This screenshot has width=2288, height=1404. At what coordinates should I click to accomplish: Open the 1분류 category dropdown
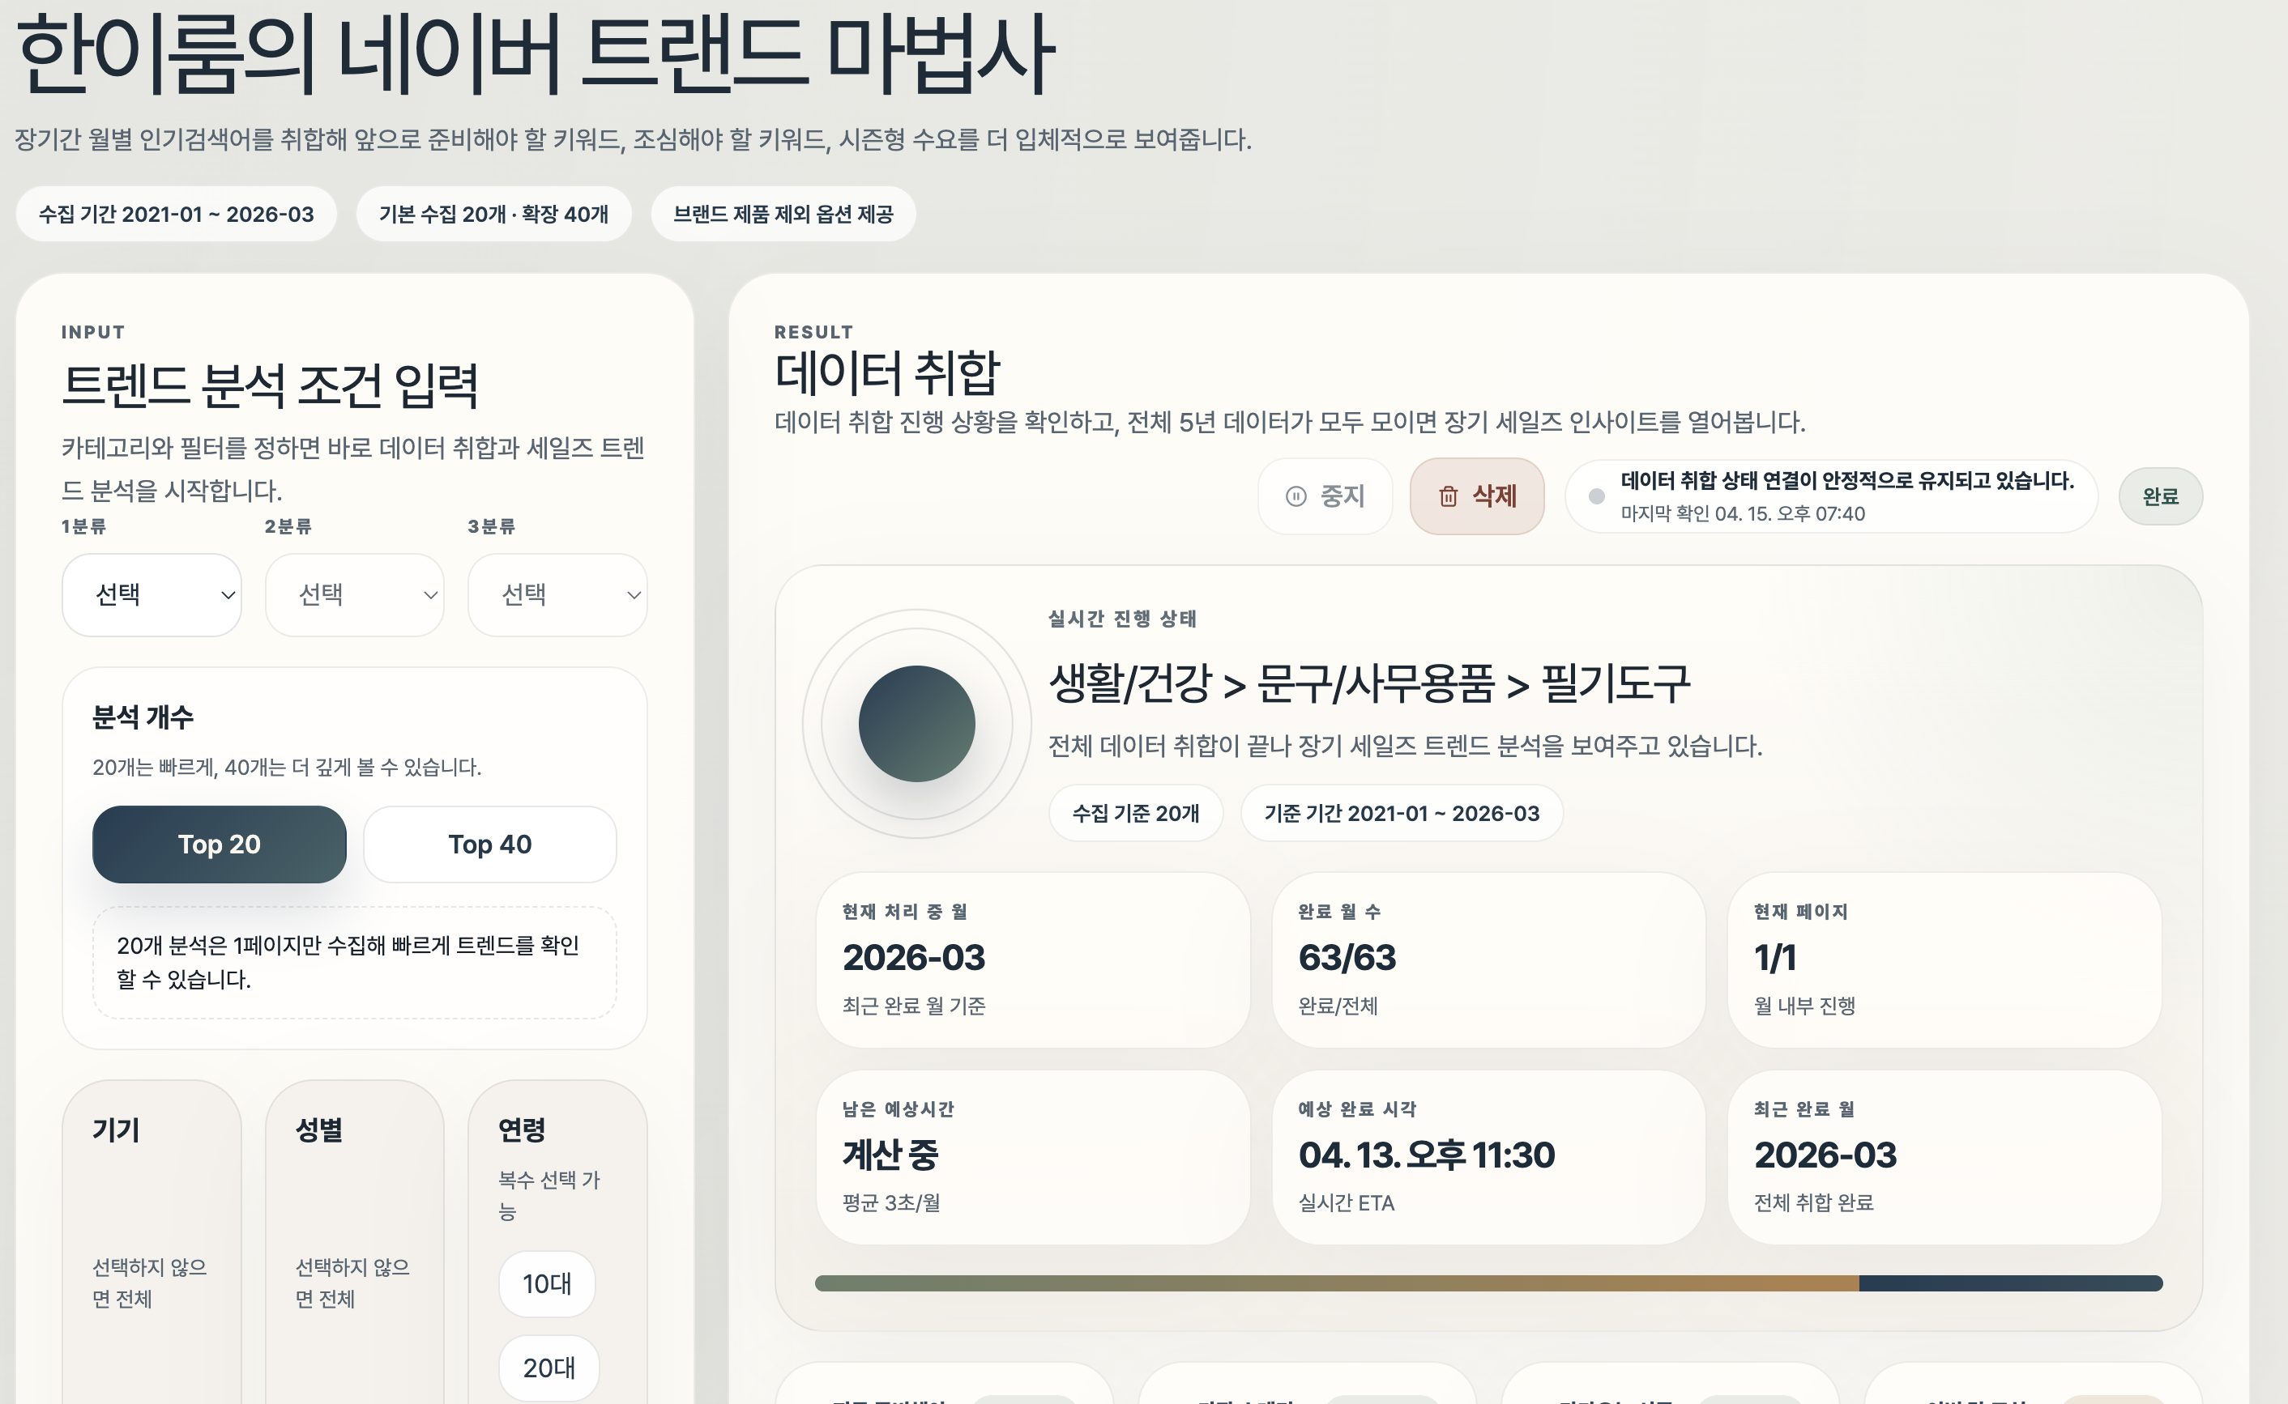click(152, 595)
